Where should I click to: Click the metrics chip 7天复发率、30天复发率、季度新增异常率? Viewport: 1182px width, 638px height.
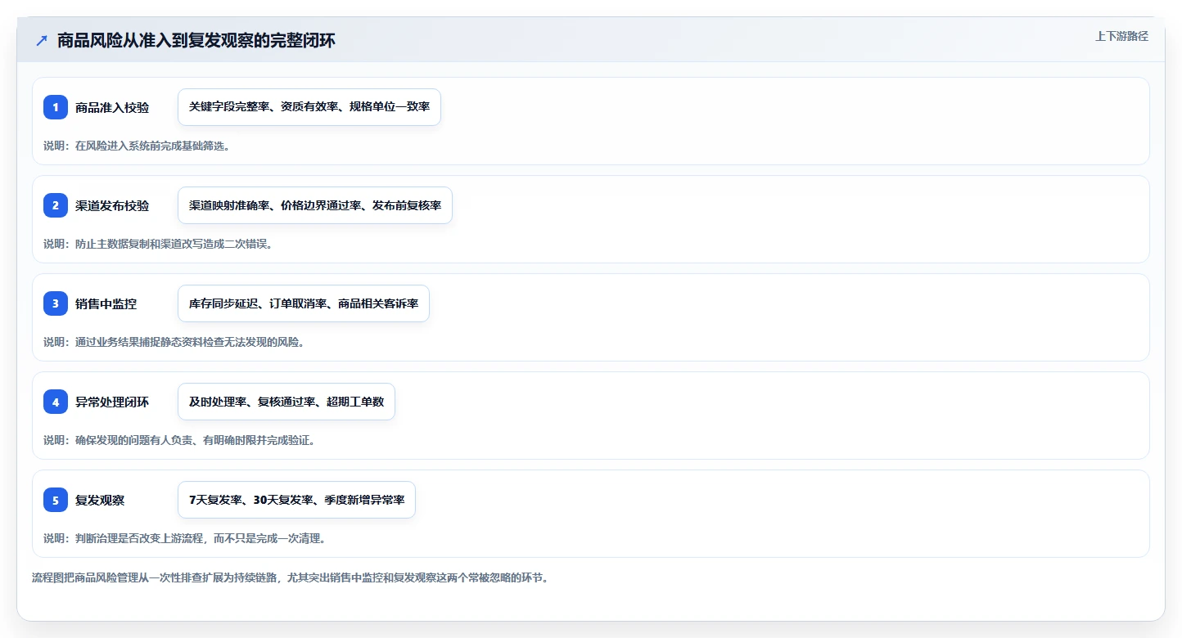point(296,500)
